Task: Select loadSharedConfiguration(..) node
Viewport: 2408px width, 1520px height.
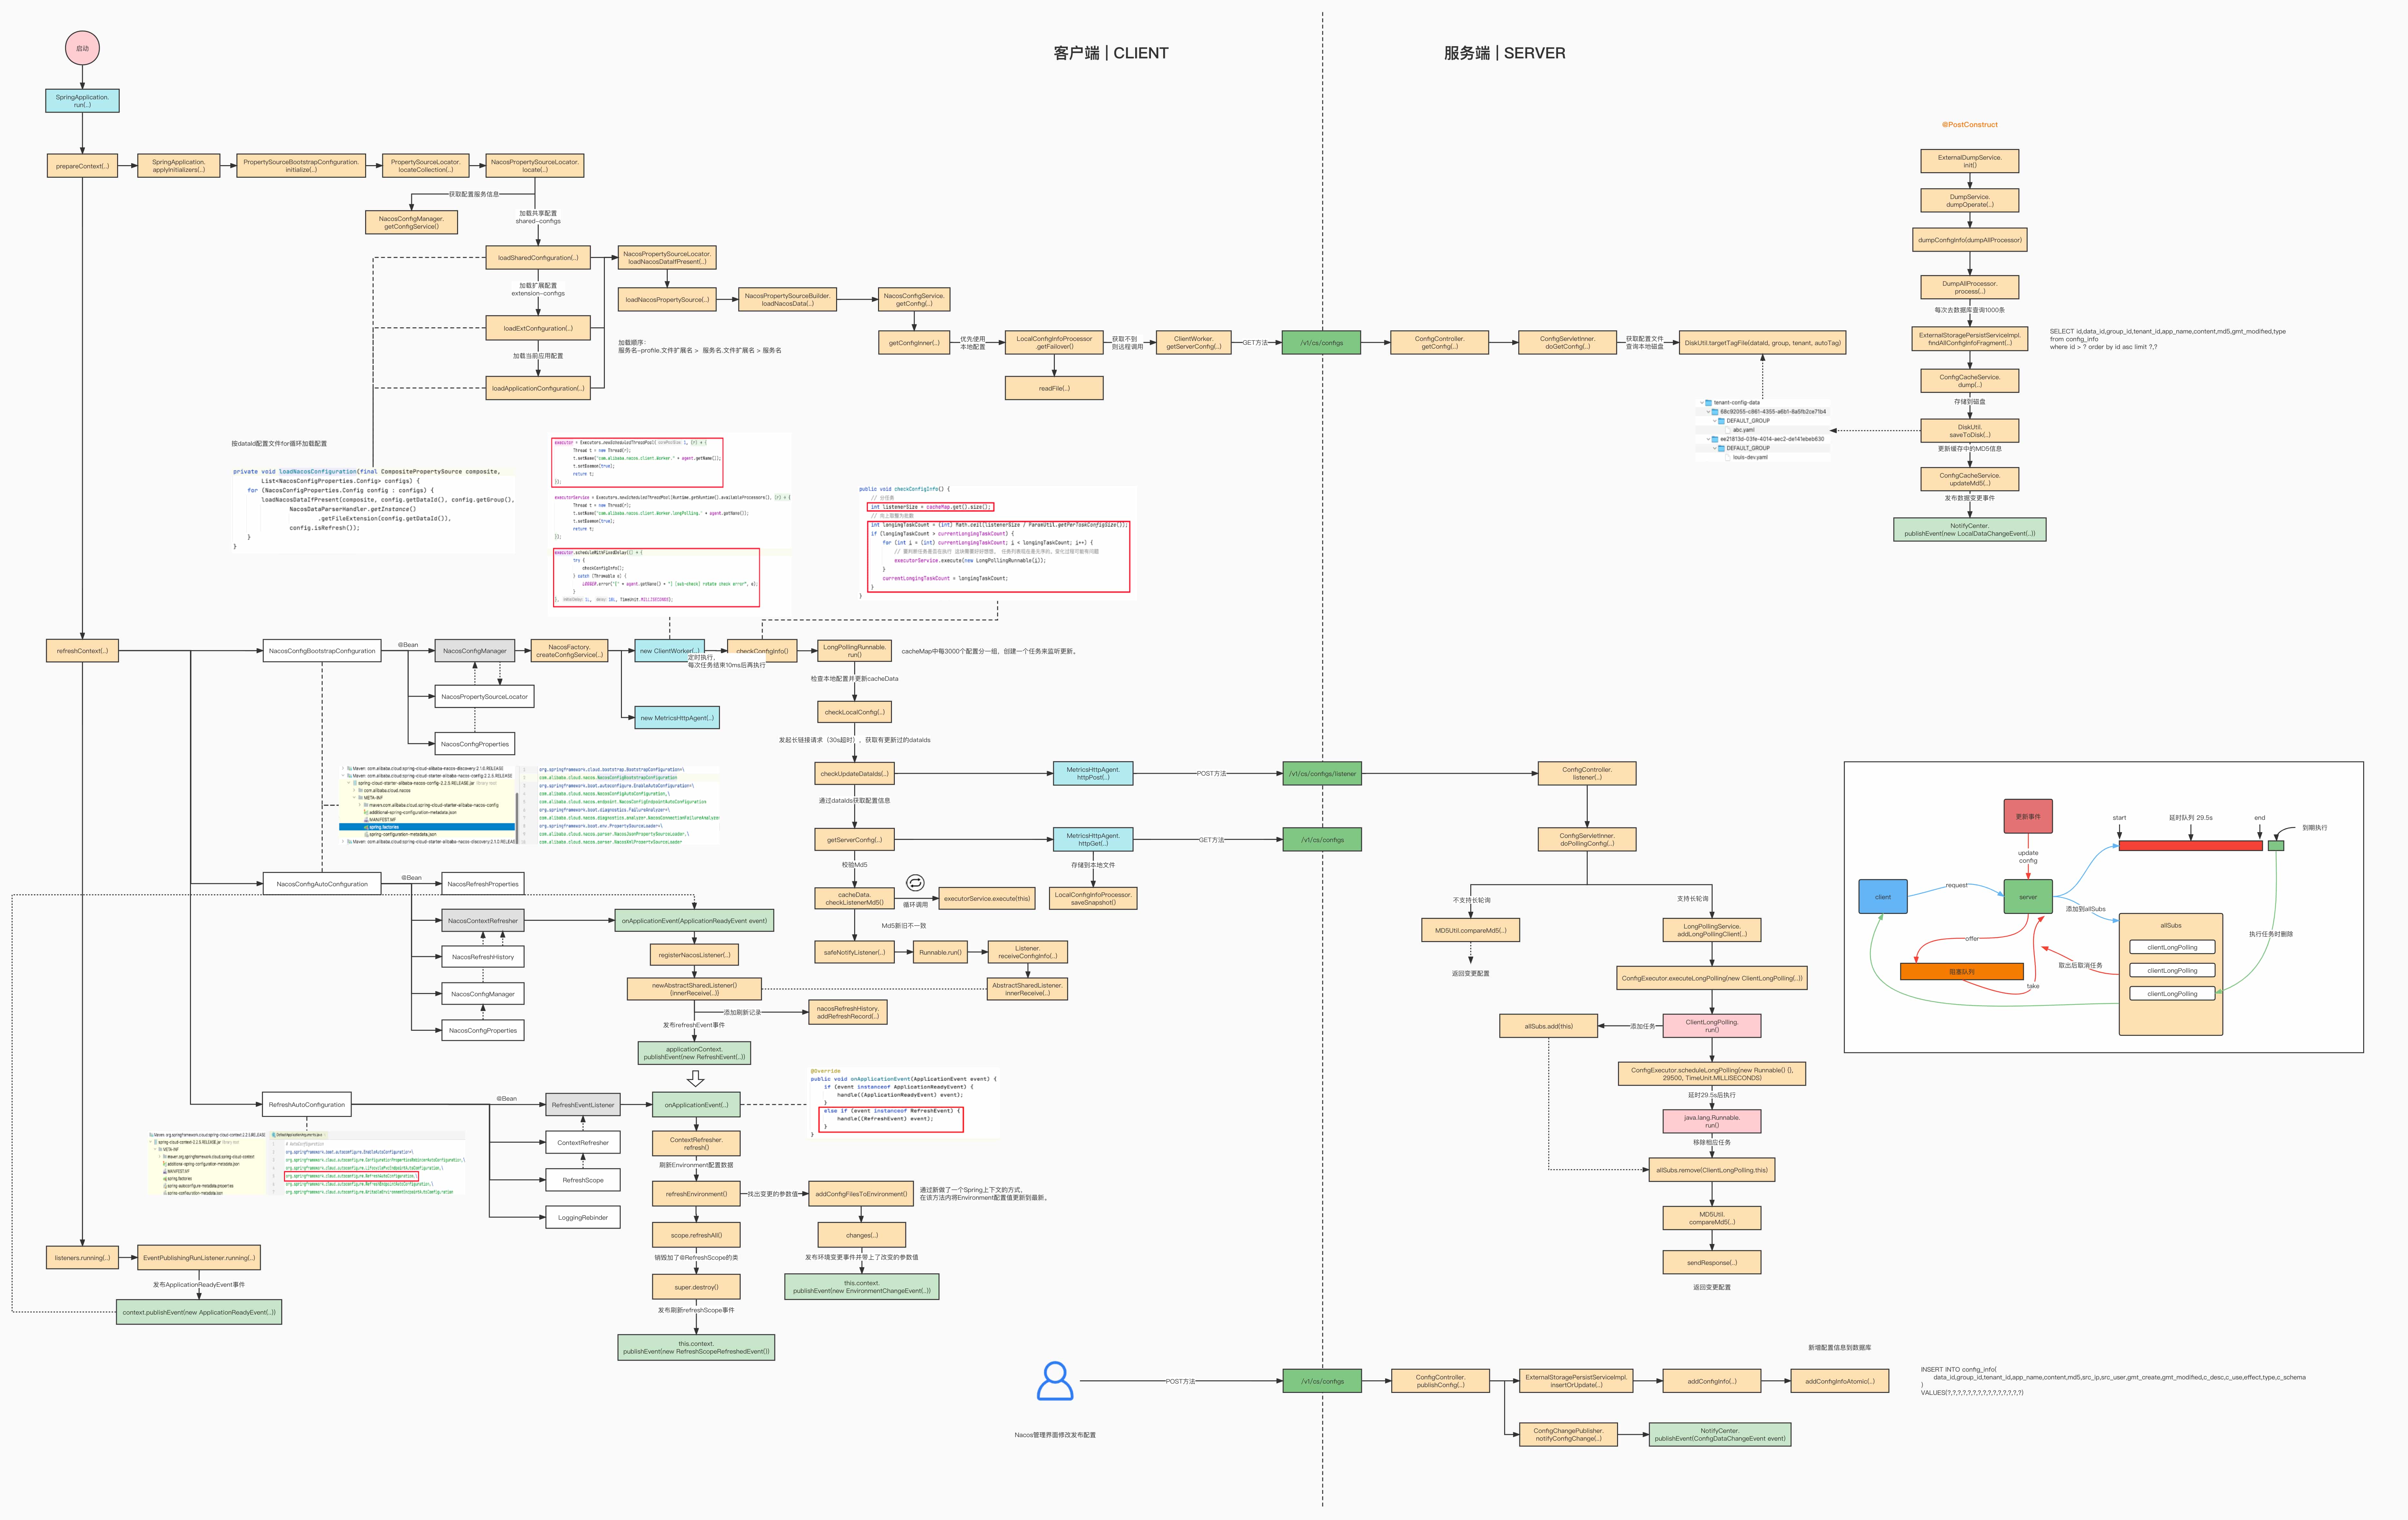Action: tap(538, 258)
